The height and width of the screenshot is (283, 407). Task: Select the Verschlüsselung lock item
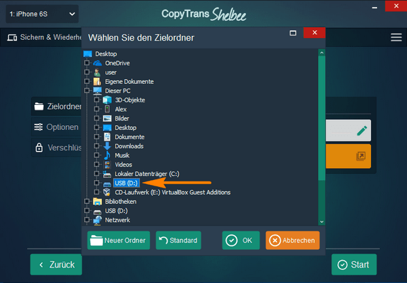click(x=56, y=148)
